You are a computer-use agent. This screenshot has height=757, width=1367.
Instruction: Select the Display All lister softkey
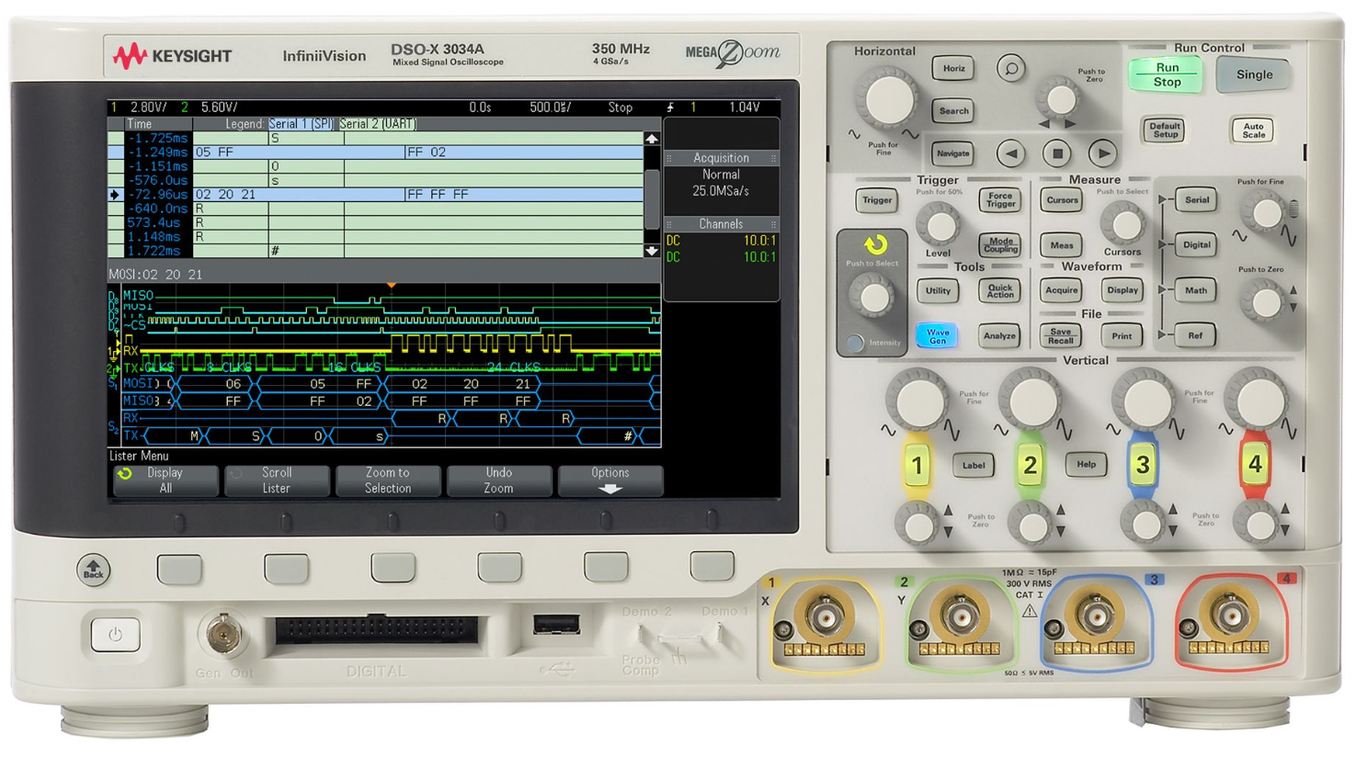(165, 479)
